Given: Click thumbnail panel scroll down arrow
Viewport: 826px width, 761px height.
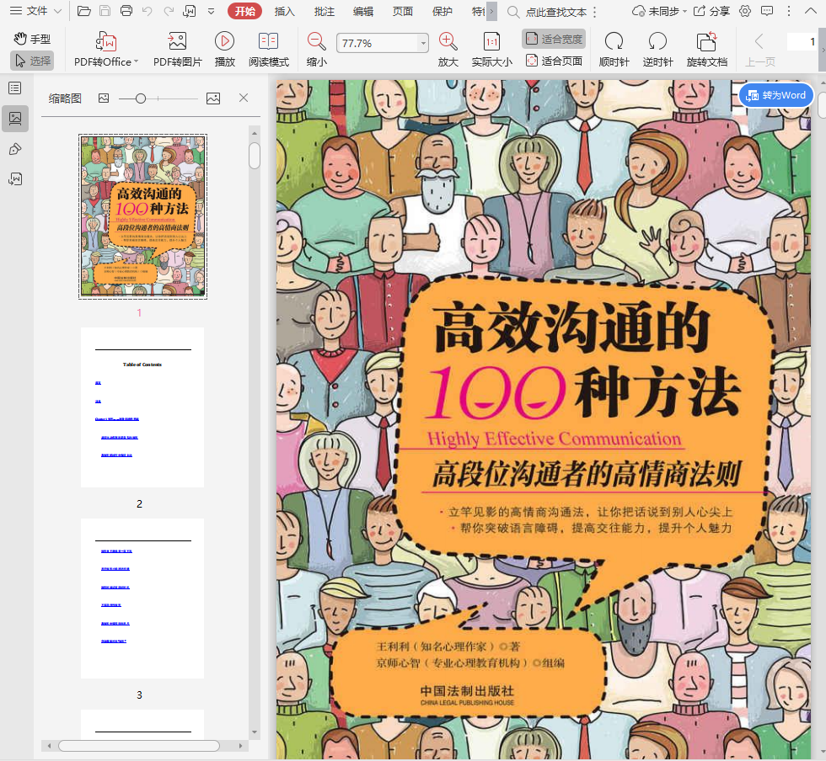Looking at the screenshot, I should [x=255, y=732].
